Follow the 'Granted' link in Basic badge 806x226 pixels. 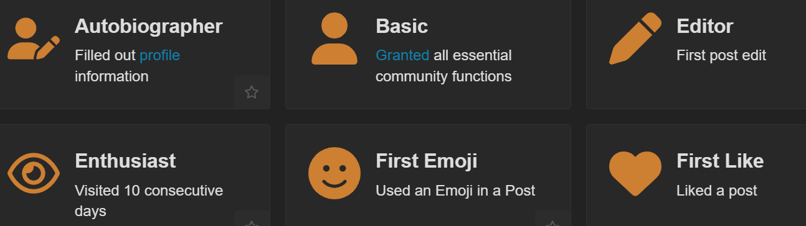point(402,55)
